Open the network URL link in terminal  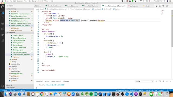coord(55,85)
